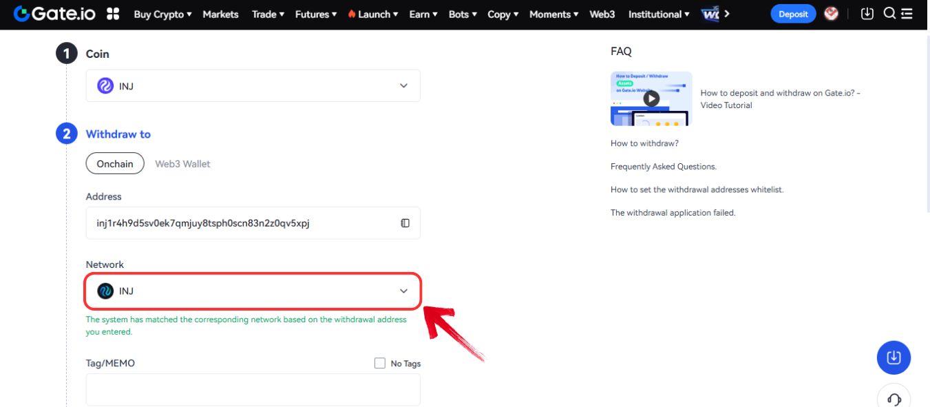The width and height of the screenshot is (930, 407).
Task: Open customer support headset icon
Action: click(x=894, y=398)
